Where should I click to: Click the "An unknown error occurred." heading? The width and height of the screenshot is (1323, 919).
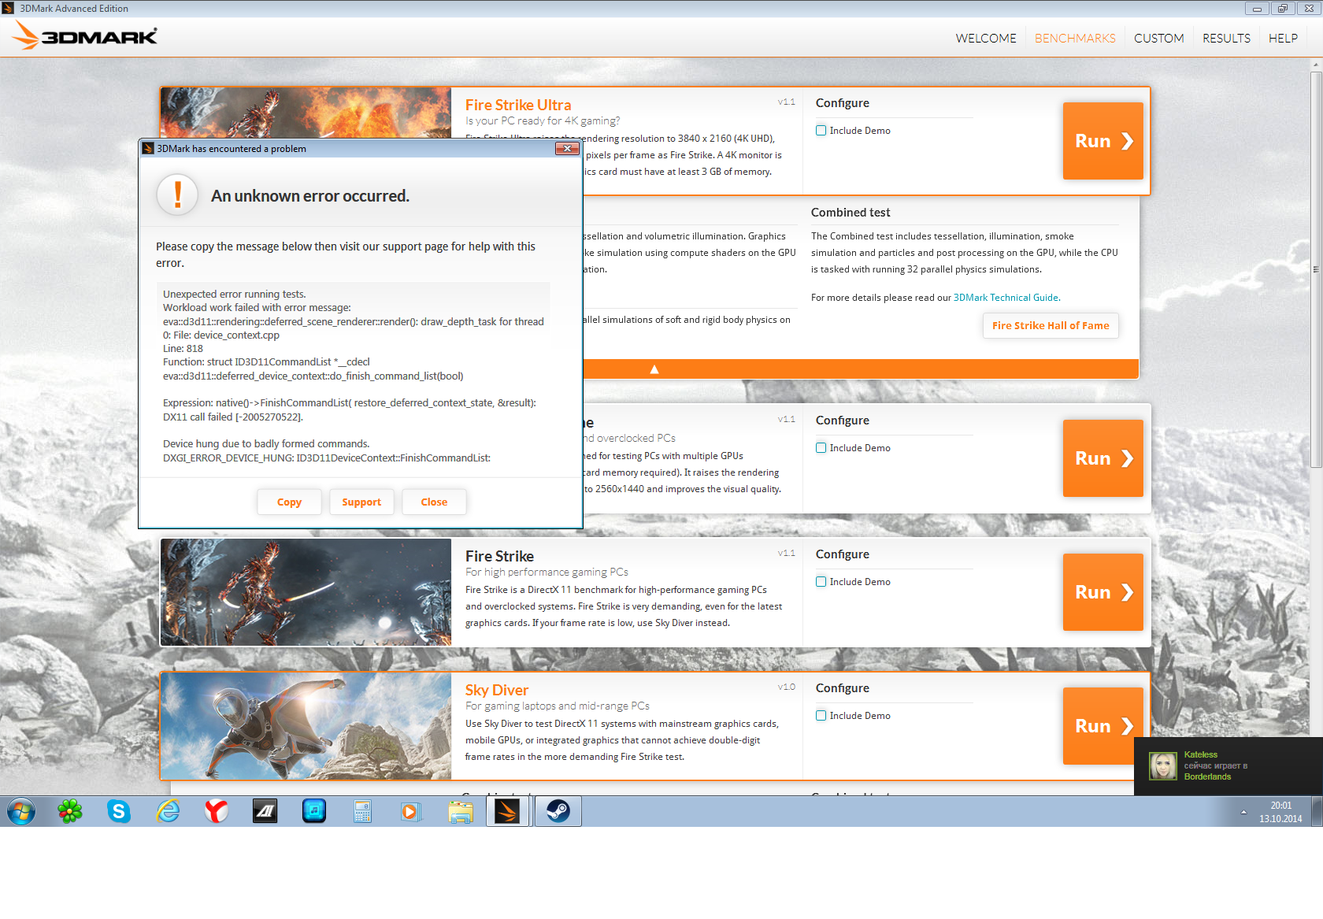tap(310, 196)
